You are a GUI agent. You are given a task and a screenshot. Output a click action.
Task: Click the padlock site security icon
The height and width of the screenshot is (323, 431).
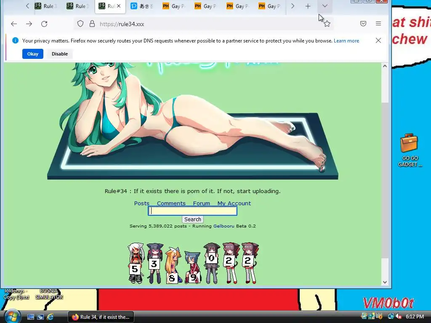(x=92, y=24)
